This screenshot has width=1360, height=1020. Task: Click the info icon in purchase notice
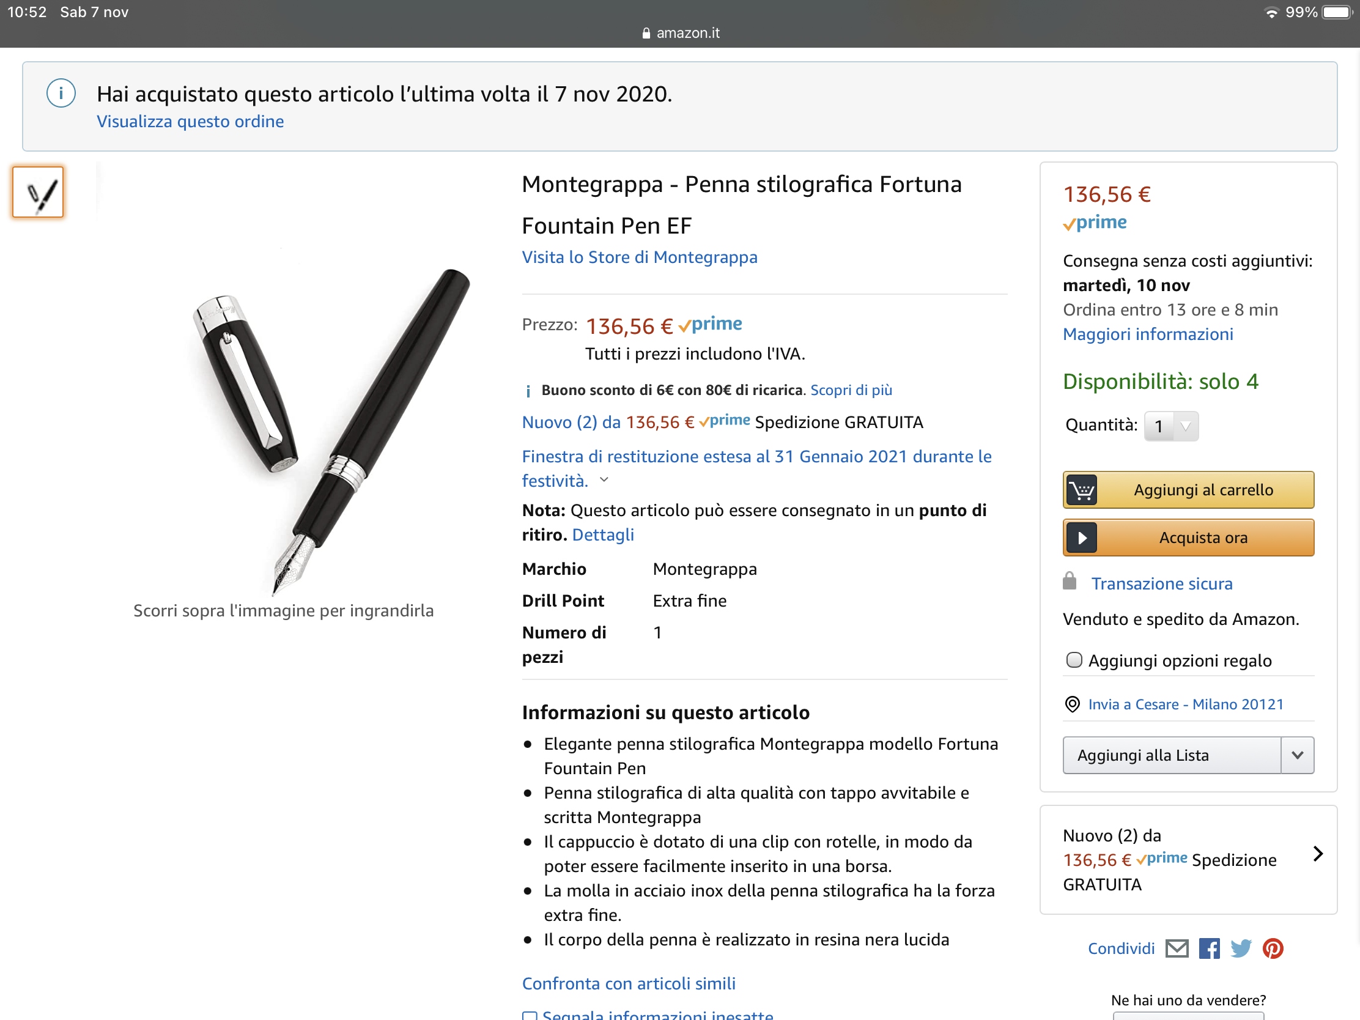(61, 94)
